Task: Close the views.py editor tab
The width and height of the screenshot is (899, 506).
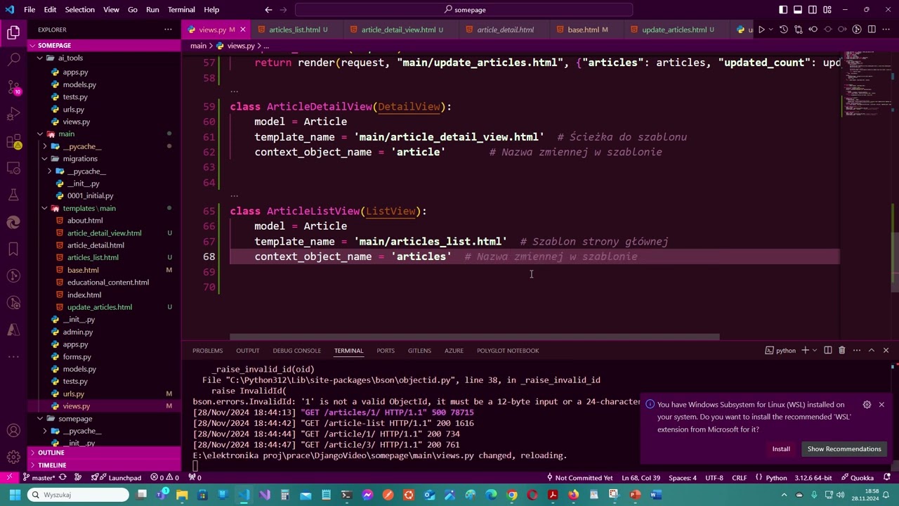Action: click(x=243, y=30)
